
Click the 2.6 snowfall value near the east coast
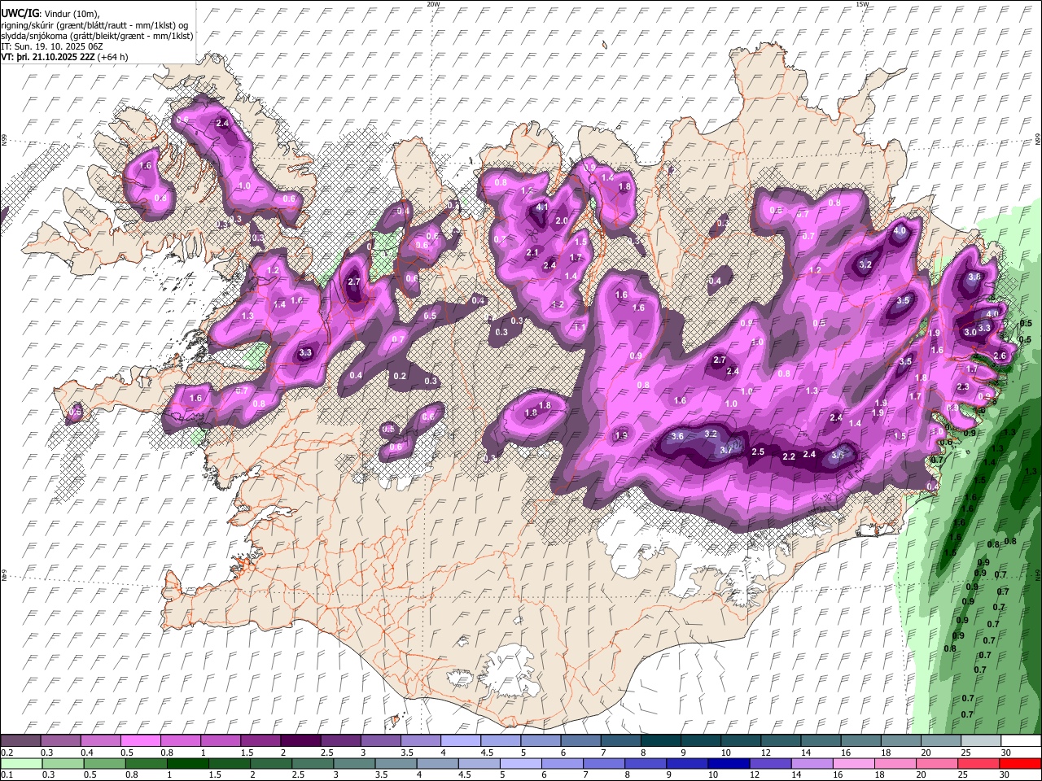[x=1000, y=356]
